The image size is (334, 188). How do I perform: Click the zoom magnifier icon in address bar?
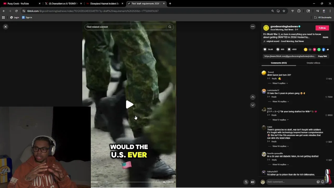point(273,11)
